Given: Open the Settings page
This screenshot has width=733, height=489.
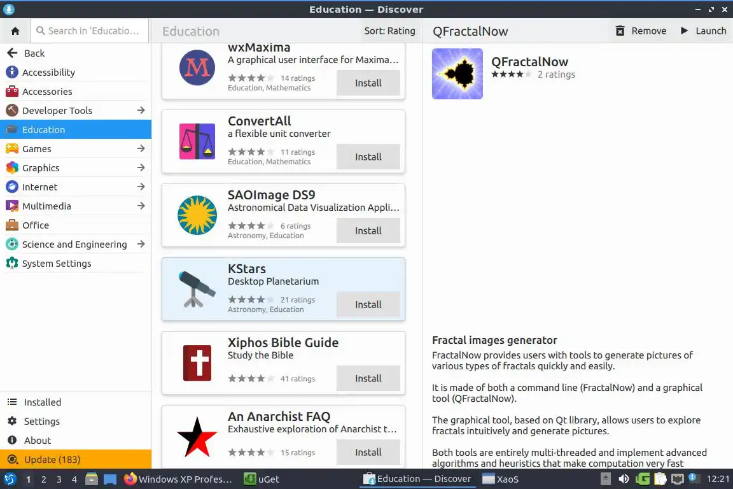Looking at the screenshot, I should point(76,421).
